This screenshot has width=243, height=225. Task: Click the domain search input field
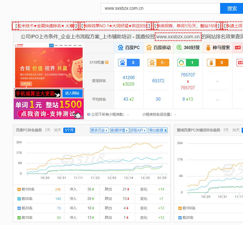pos(160,8)
